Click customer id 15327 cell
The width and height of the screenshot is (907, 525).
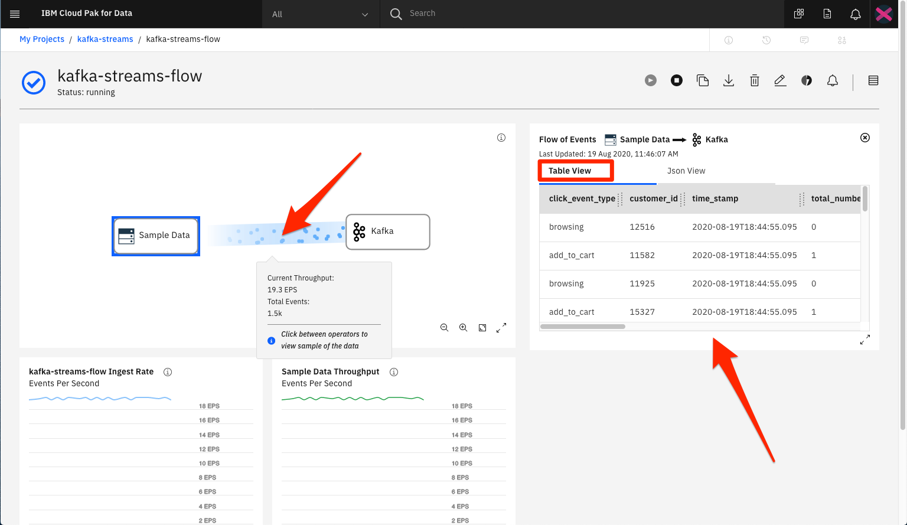642,312
